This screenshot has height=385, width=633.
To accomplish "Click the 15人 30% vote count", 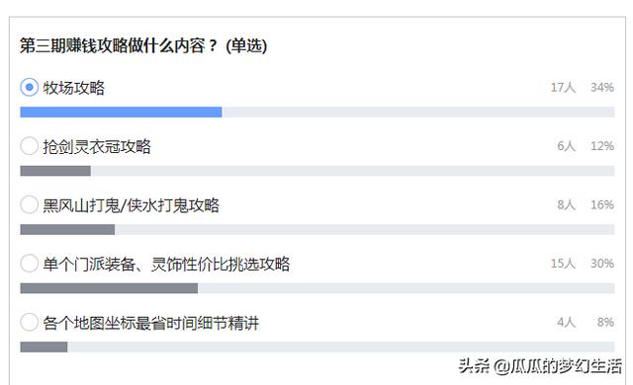I will pyautogui.click(x=583, y=264).
